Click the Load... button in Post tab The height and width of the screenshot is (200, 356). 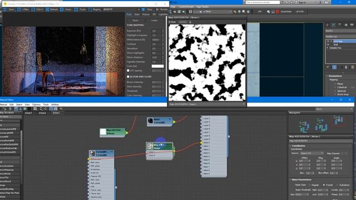click(155, 21)
